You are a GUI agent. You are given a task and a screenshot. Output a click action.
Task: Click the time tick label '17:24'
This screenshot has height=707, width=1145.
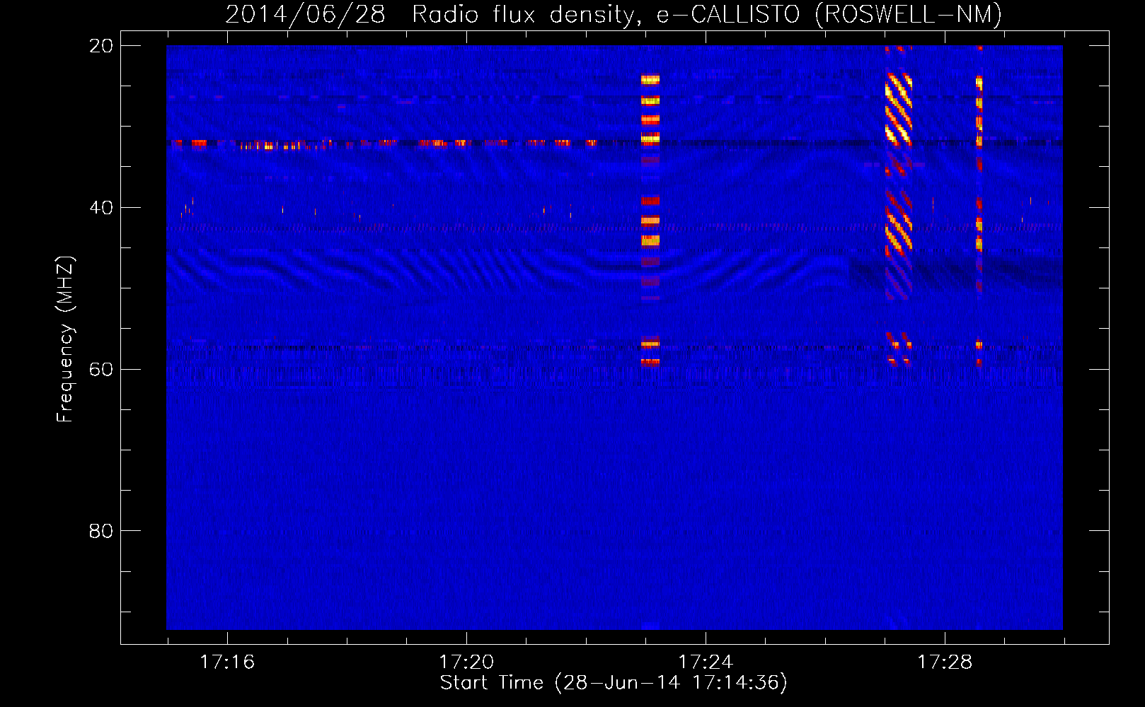click(x=706, y=662)
